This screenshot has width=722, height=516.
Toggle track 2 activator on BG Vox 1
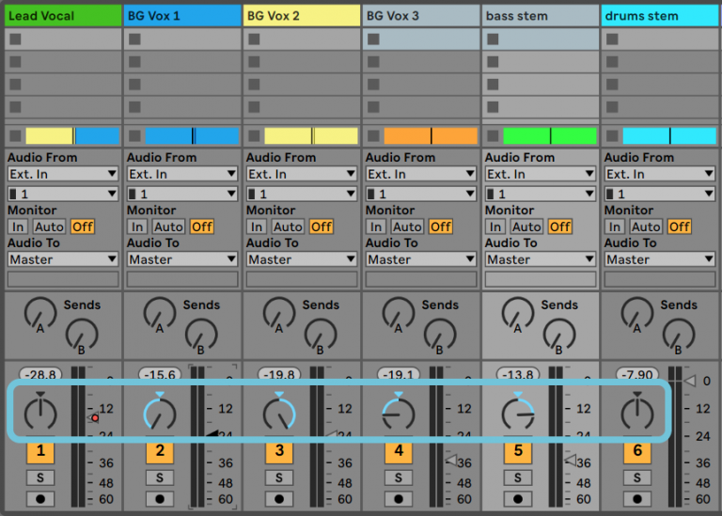click(x=160, y=451)
